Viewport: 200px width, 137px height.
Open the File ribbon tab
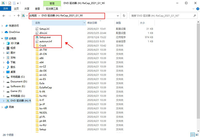5,9
